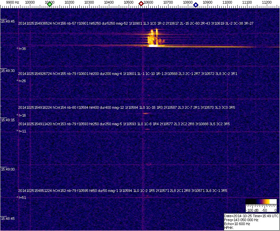Click the Freq=143 050 000 Hz info line

point(241,220)
